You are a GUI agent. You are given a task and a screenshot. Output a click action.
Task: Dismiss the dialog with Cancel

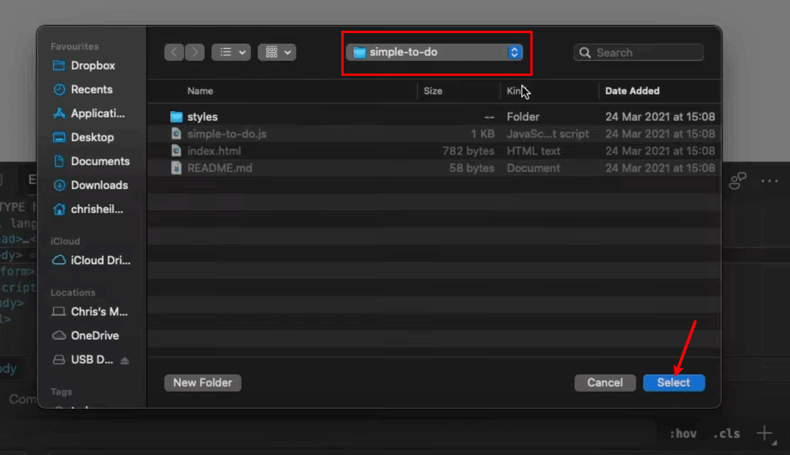pyautogui.click(x=605, y=383)
